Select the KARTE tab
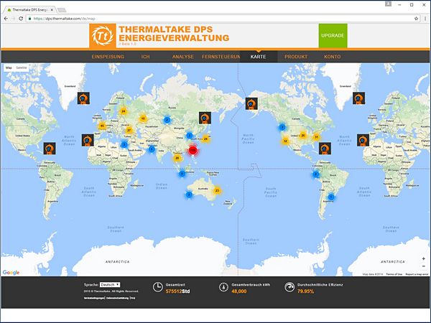Image resolution: width=431 pixels, height=323 pixels. (258, 57)
